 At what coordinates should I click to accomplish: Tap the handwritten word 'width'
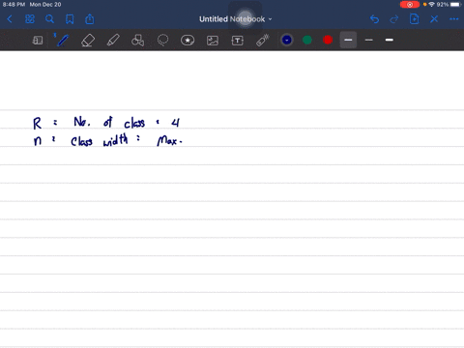115,140
